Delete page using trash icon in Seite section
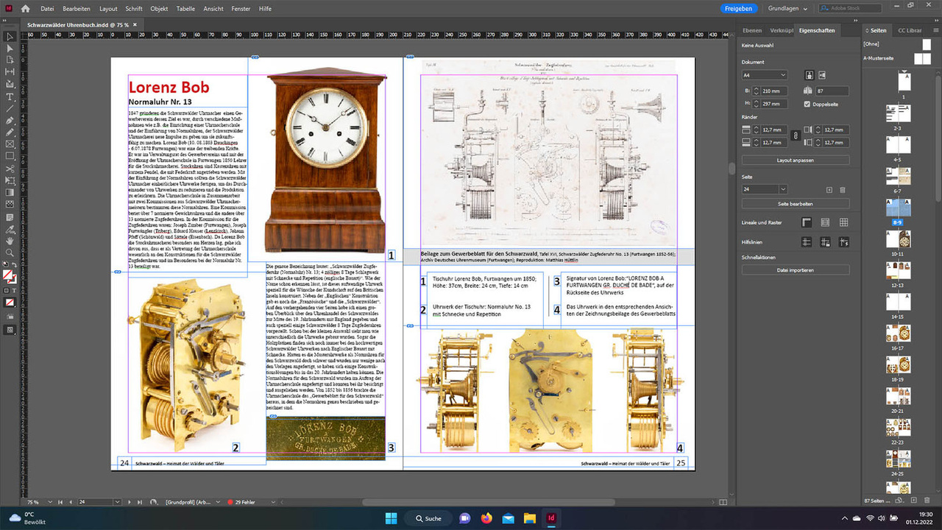 (x=843, y=190)
